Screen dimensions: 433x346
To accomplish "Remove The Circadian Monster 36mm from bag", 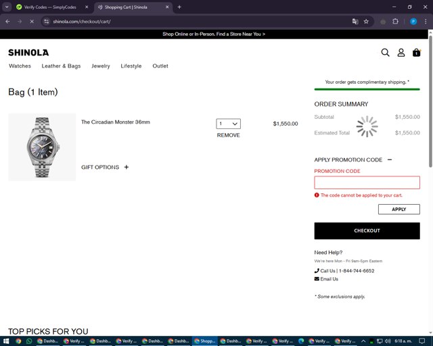I will click(x=229, y=135).
